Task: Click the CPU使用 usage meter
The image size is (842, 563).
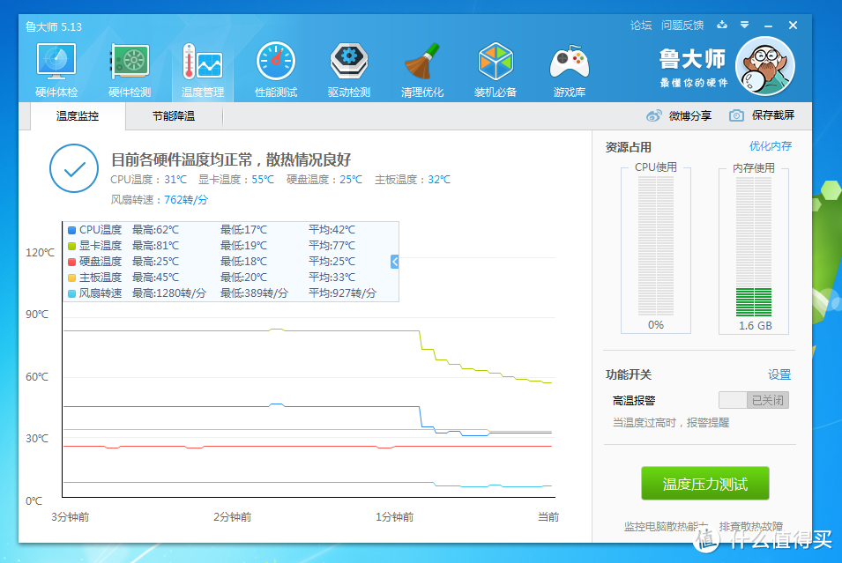Action: click(x=656, y=247)
